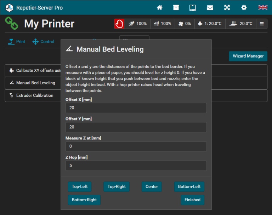Click the green chain link connection icon
The height and width of the screenshot is (215, 272).
click(12, 23)
